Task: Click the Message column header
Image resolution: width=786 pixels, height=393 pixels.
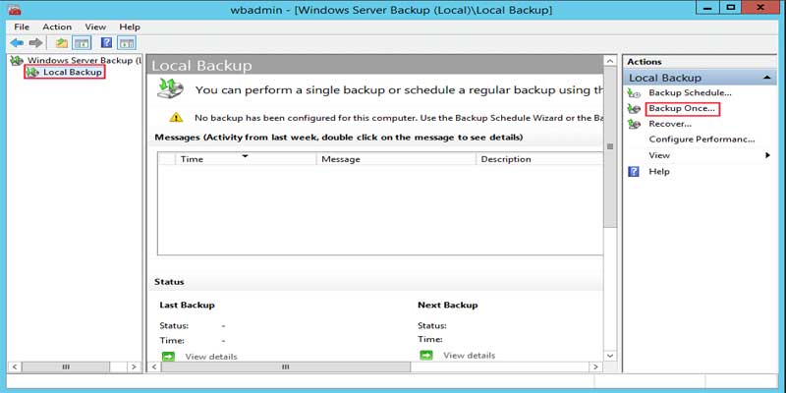Action: click(396, 159)
